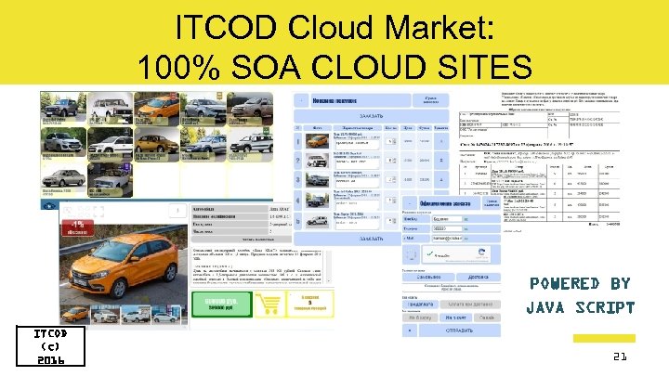Remove cart row 1 using its right-side button

[x=441, y=141]
